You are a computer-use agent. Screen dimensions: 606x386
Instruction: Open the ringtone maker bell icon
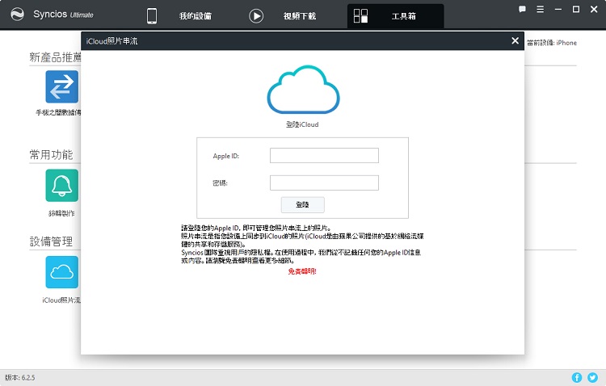[x=62, y=186]
